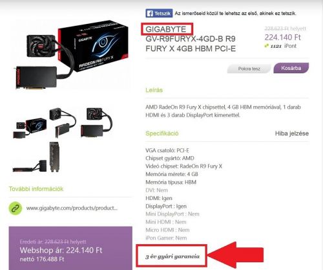This screenshot has height=270, width=323.
Task: Select the bottom thumbnail showing bracket side
Action: coord(36,157)
